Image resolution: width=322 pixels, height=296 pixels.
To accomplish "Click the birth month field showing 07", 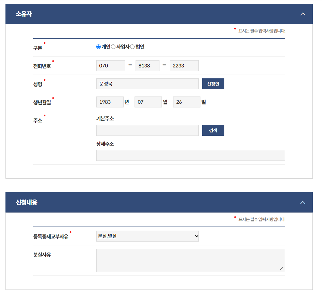I will pos(148,102).
